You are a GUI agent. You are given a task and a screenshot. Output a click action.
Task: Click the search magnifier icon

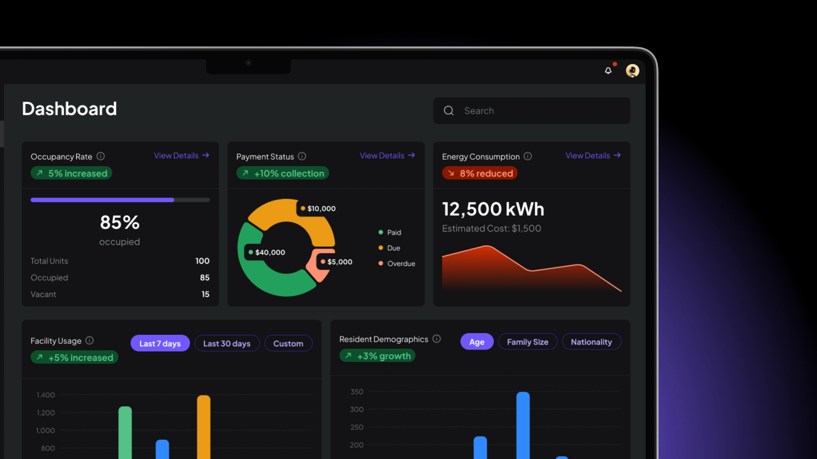point(449,111)
